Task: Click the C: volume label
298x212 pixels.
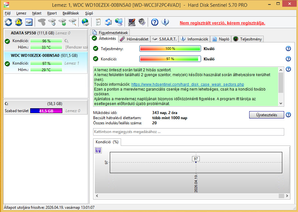Action: (x=6, y=104)
